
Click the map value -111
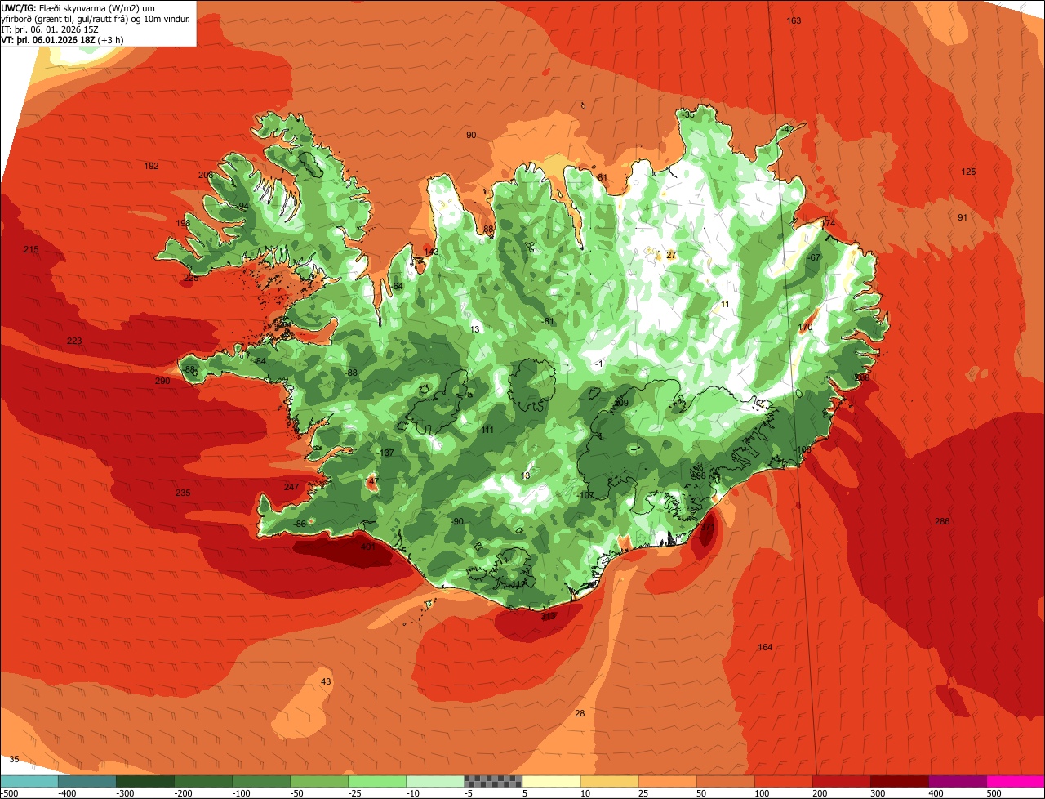487,430
